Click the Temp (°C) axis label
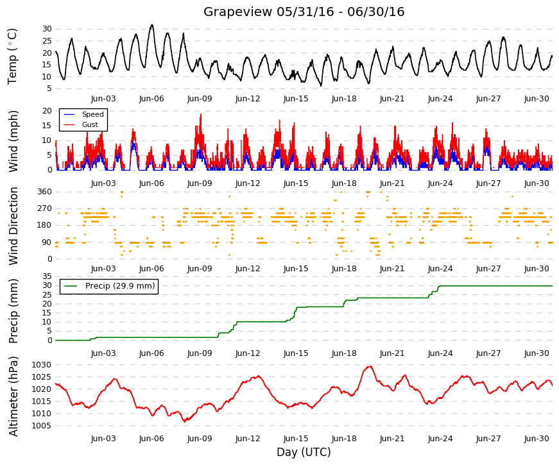Image resolution: width=559 pixels, height=465 pixels. click(x=12, y=56)
